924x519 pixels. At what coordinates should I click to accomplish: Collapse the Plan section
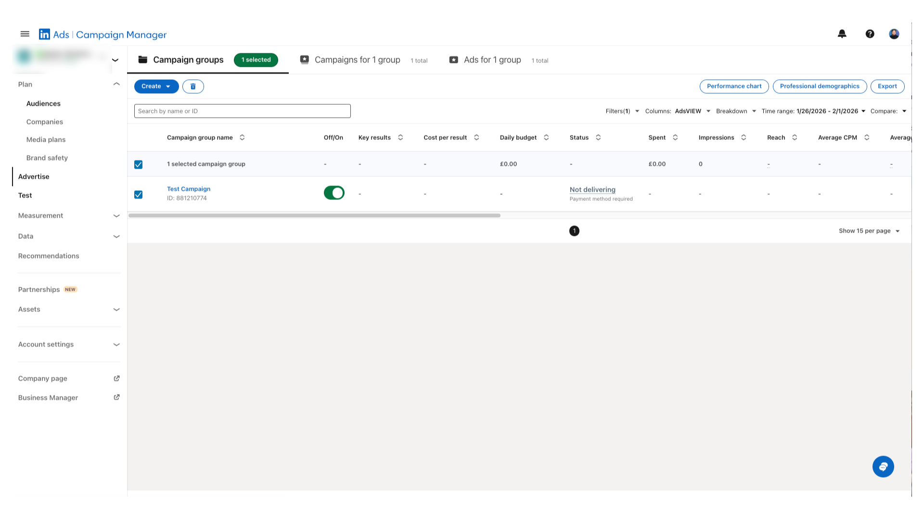116,84
